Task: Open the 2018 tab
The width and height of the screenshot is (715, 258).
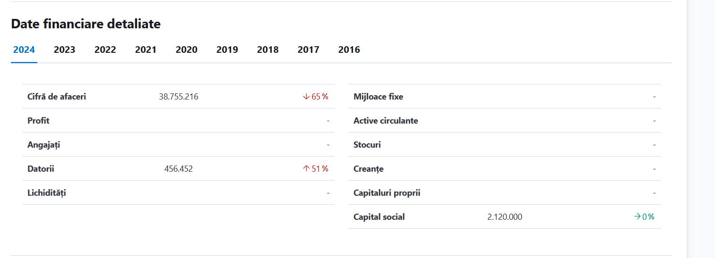Action: tap(267, 50)
